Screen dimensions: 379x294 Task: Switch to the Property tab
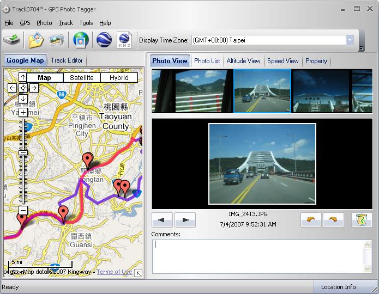pos(316,61)
